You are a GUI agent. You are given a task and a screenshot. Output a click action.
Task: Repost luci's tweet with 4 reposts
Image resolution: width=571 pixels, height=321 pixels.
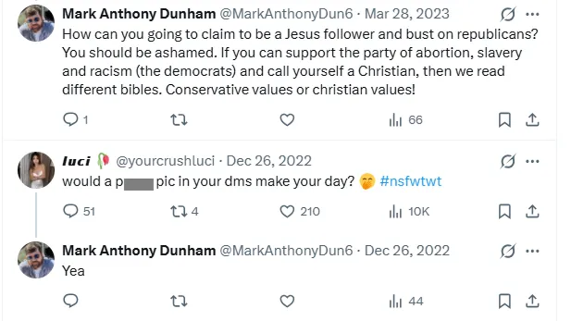click(179, 211)
